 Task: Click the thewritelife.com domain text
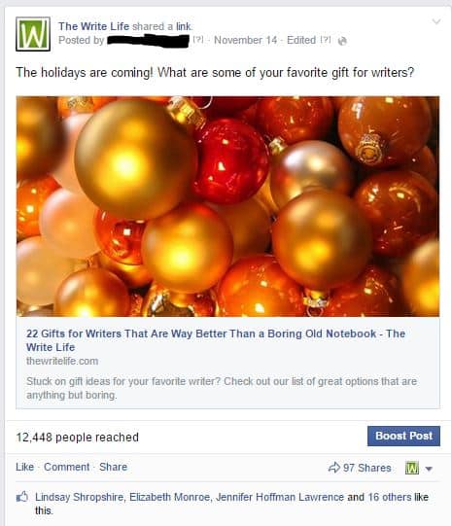[62, 362]
